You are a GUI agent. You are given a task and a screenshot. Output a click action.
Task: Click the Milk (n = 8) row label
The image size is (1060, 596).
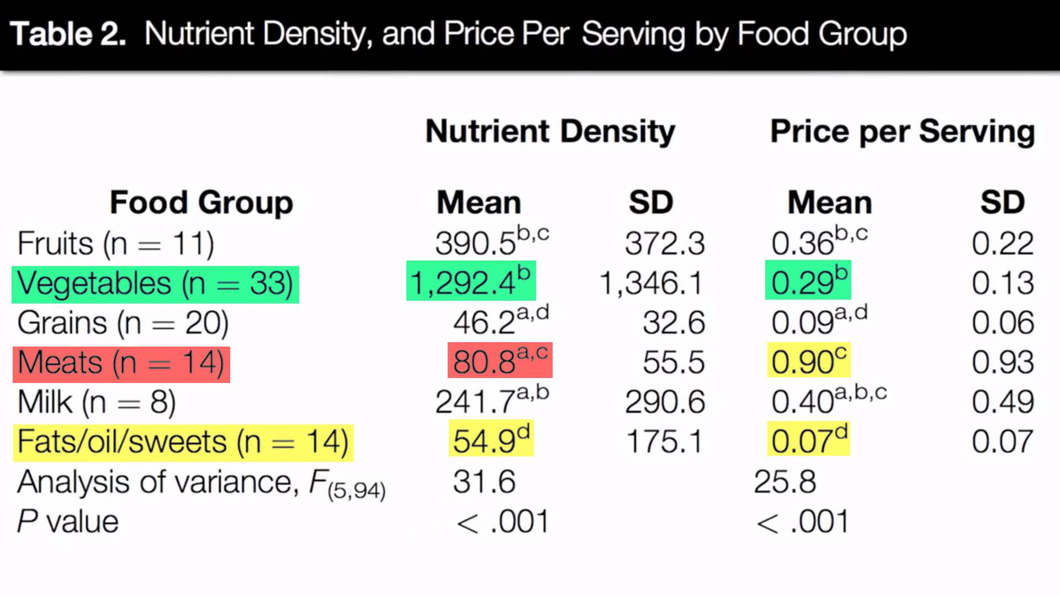97,402
